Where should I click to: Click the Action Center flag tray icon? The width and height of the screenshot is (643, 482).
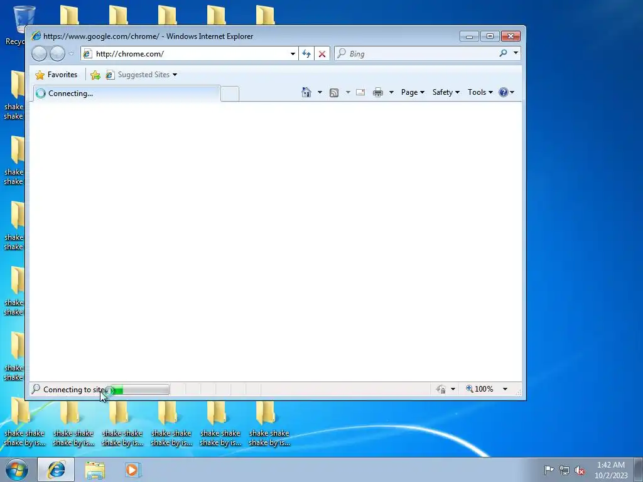coord(549,469)
